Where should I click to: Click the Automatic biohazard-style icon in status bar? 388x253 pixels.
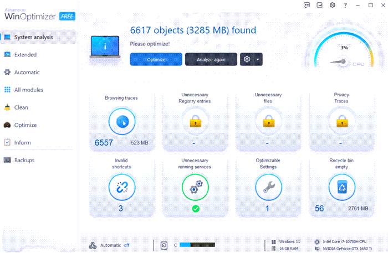[93, 245]
